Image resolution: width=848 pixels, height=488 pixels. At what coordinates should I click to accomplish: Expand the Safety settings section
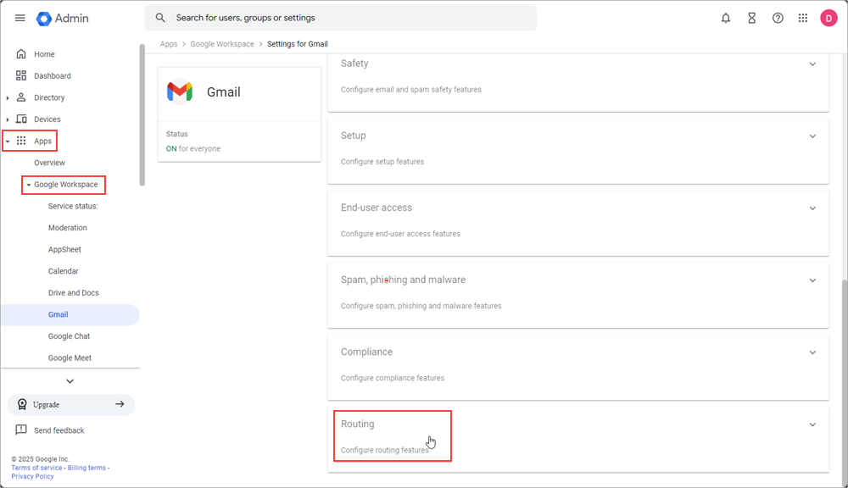812,64
